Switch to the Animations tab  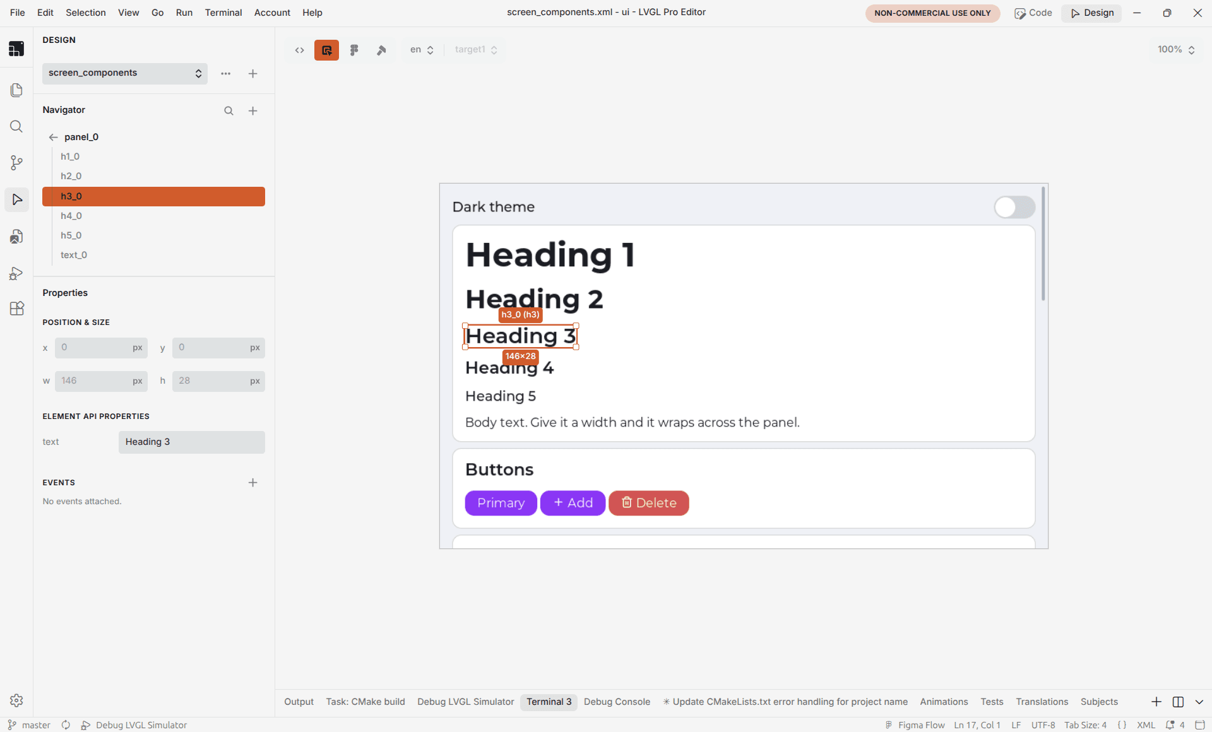pos(944,702)
